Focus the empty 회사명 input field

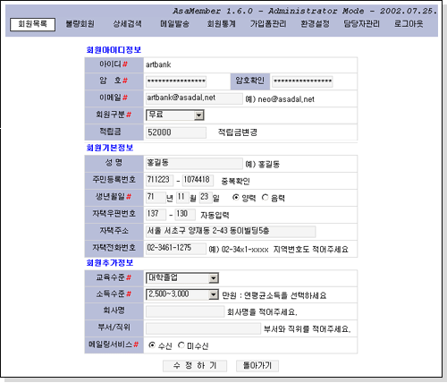pyautogui.click(x=185, y=311)
